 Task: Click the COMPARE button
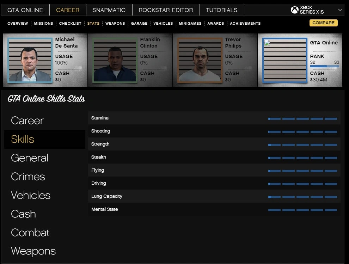323,23
